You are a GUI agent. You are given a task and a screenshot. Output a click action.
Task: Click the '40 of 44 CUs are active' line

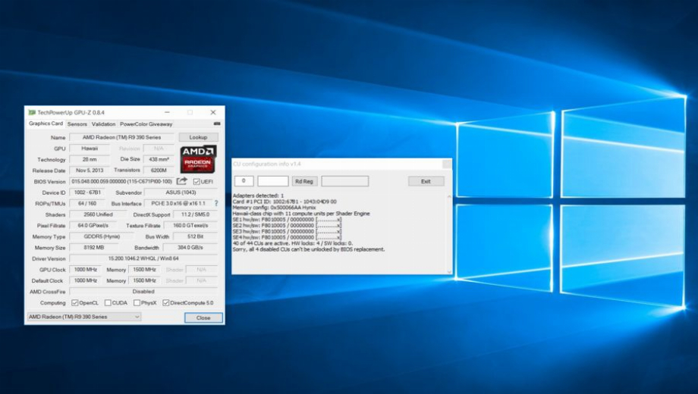[292, 243]
